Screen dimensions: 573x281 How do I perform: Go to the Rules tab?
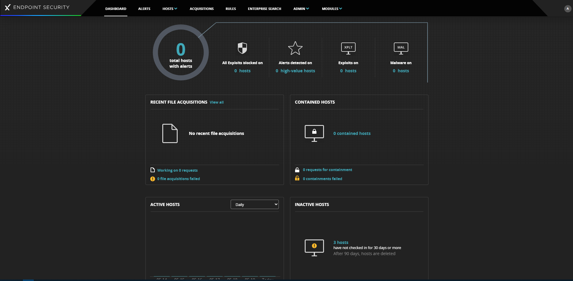point(231,9)
